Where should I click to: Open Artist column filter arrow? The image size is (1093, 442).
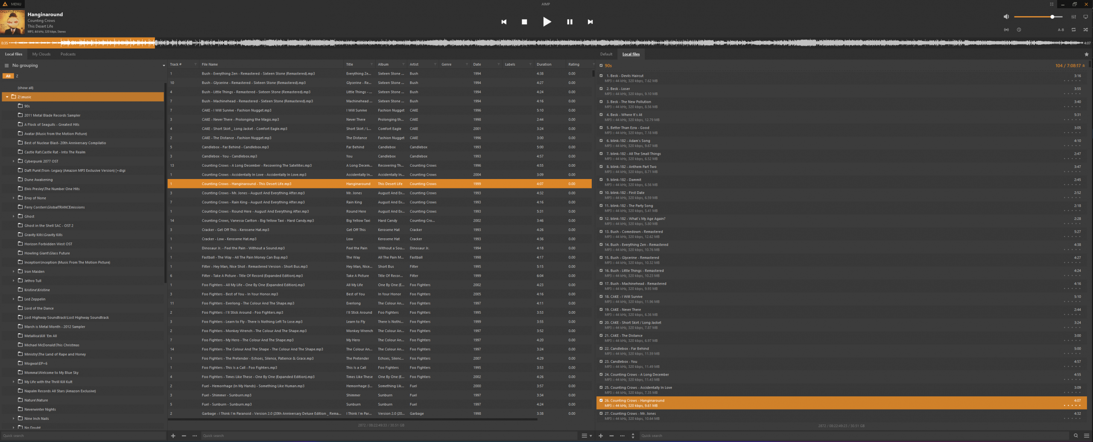pos(435,64)
